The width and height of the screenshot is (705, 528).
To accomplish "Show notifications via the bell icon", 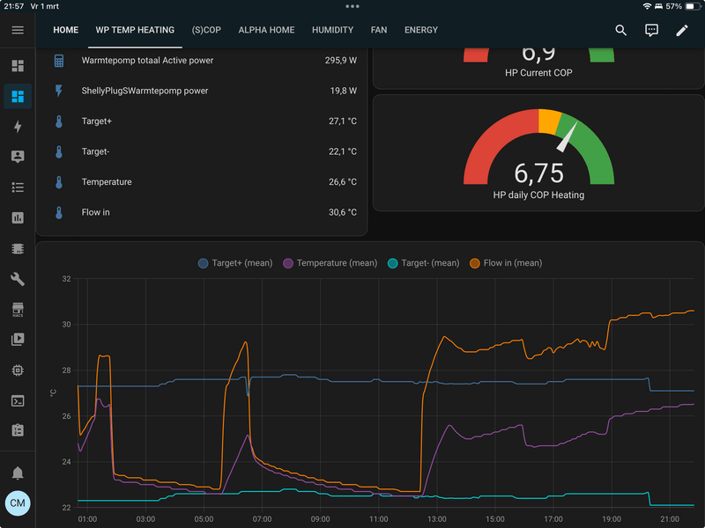I will point(18,473).
